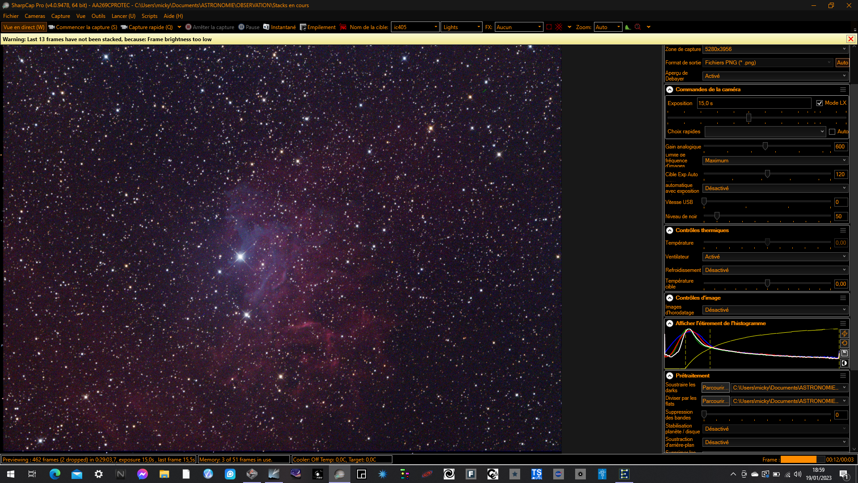Click the red magnifier focus icon in toolbar
Image resolution: width=858 pixels, height=483 pixels.
638,27
